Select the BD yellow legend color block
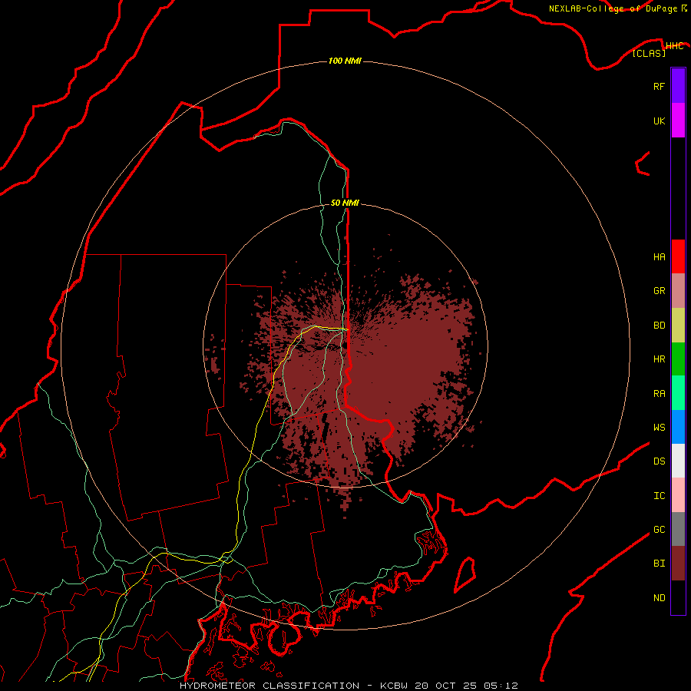 click(x=678, y=326)
